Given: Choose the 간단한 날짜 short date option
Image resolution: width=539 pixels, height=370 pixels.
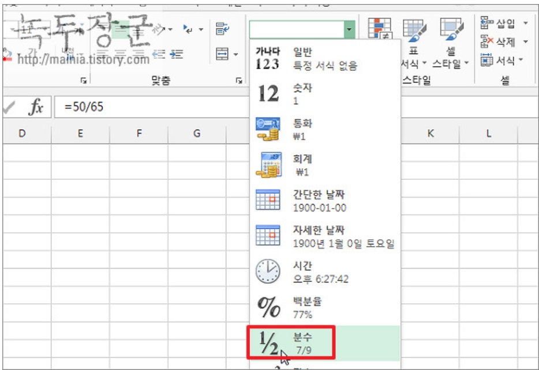Looking at the screenshot, I should pos(325,201).
